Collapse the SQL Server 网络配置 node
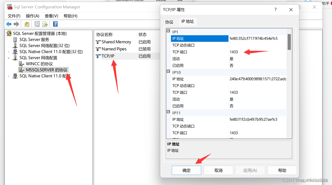Viewport: 332px width, 185px height. click(x=9, y=58)
